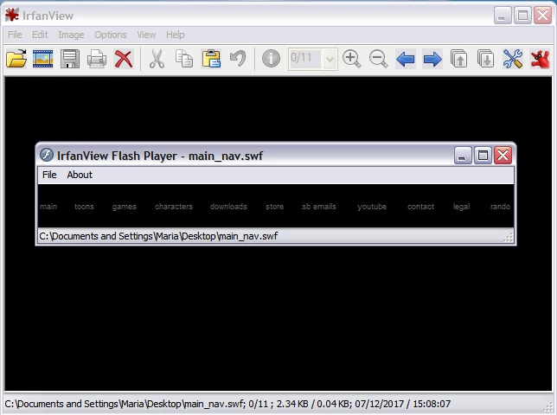Delete file with the red X icon
This screenshot has height=415, width=557.
tap(124, 59)
